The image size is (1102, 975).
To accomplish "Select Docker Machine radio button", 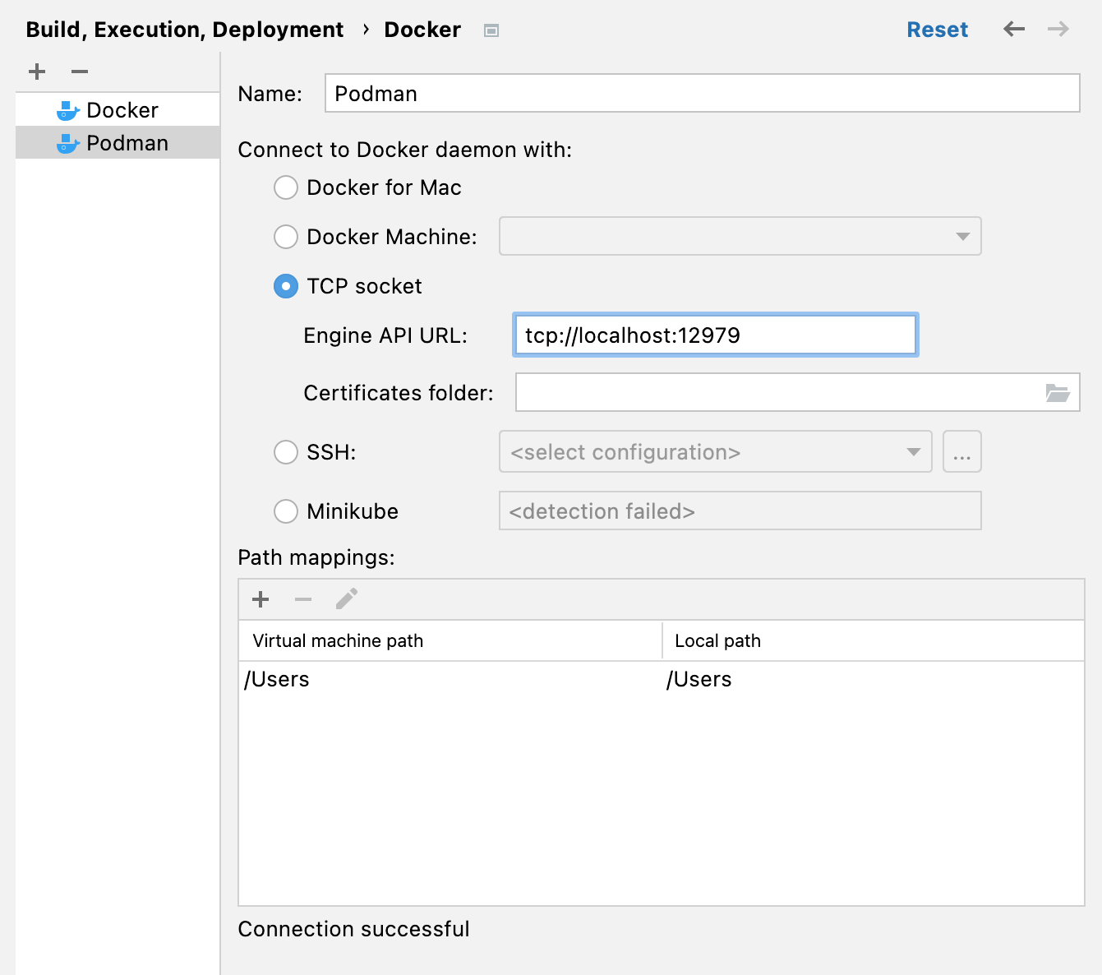I will [286, 237].
